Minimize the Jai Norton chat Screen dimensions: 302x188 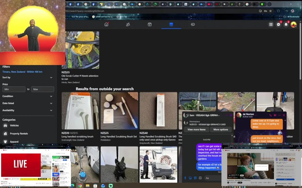click(280, 115)
